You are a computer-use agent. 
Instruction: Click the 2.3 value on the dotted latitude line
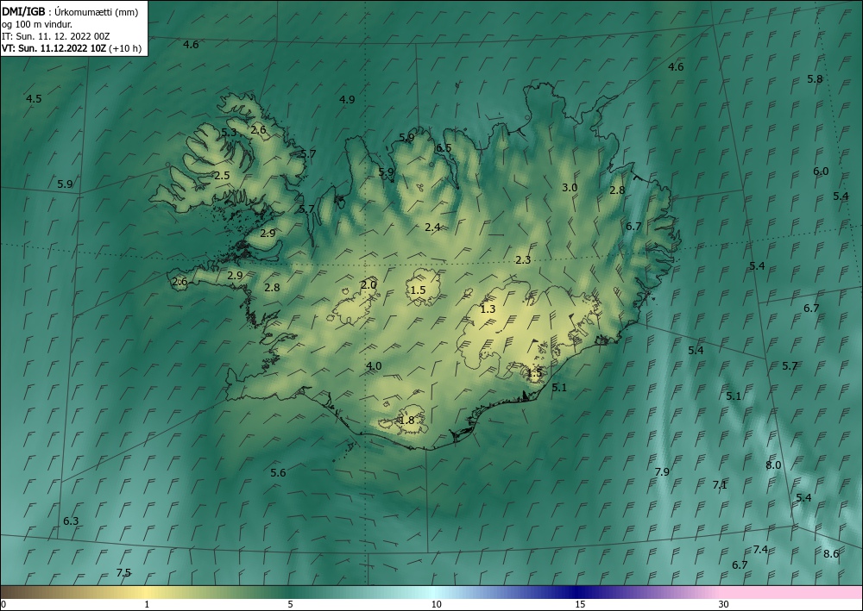[523, 260]
